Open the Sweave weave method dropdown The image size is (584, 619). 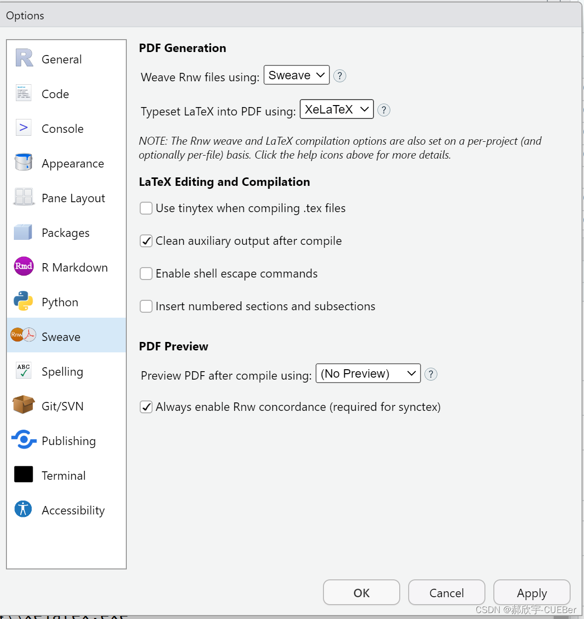coord(297,75)
